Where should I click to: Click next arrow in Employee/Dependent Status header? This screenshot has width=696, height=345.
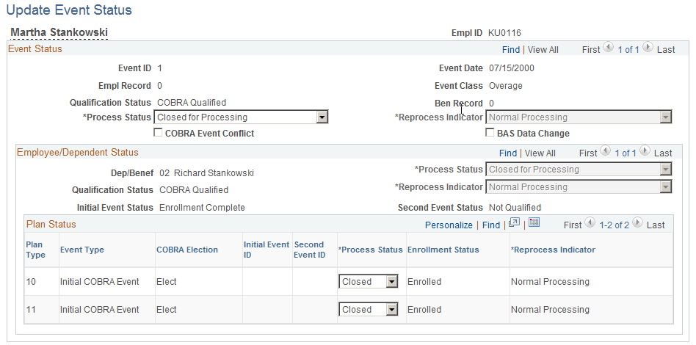click(x=645, y=150)
